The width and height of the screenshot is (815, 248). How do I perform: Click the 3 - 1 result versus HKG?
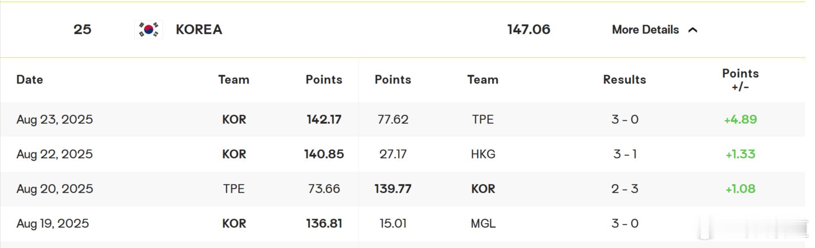pyautogui.click(x=624, y=154)
